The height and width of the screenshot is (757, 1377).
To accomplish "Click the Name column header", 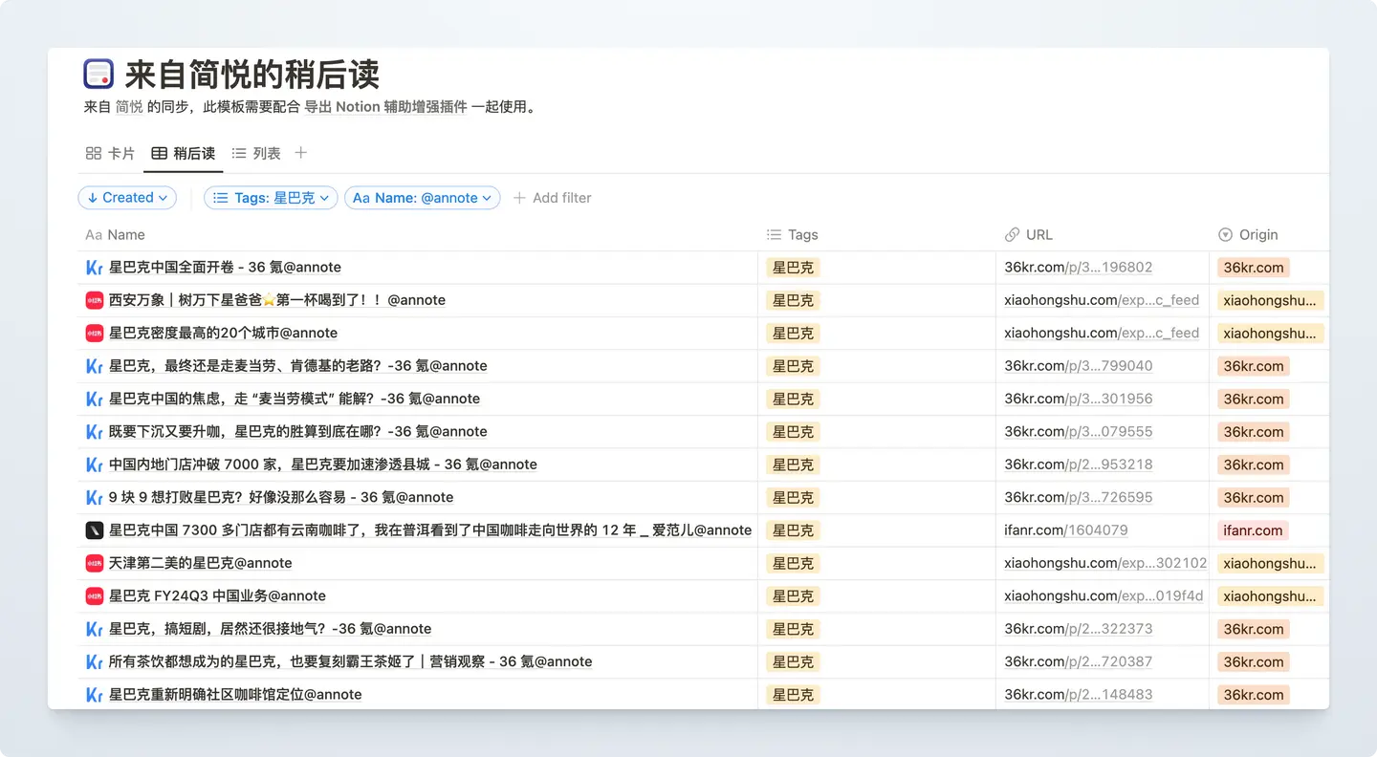I will pos(116,235).
